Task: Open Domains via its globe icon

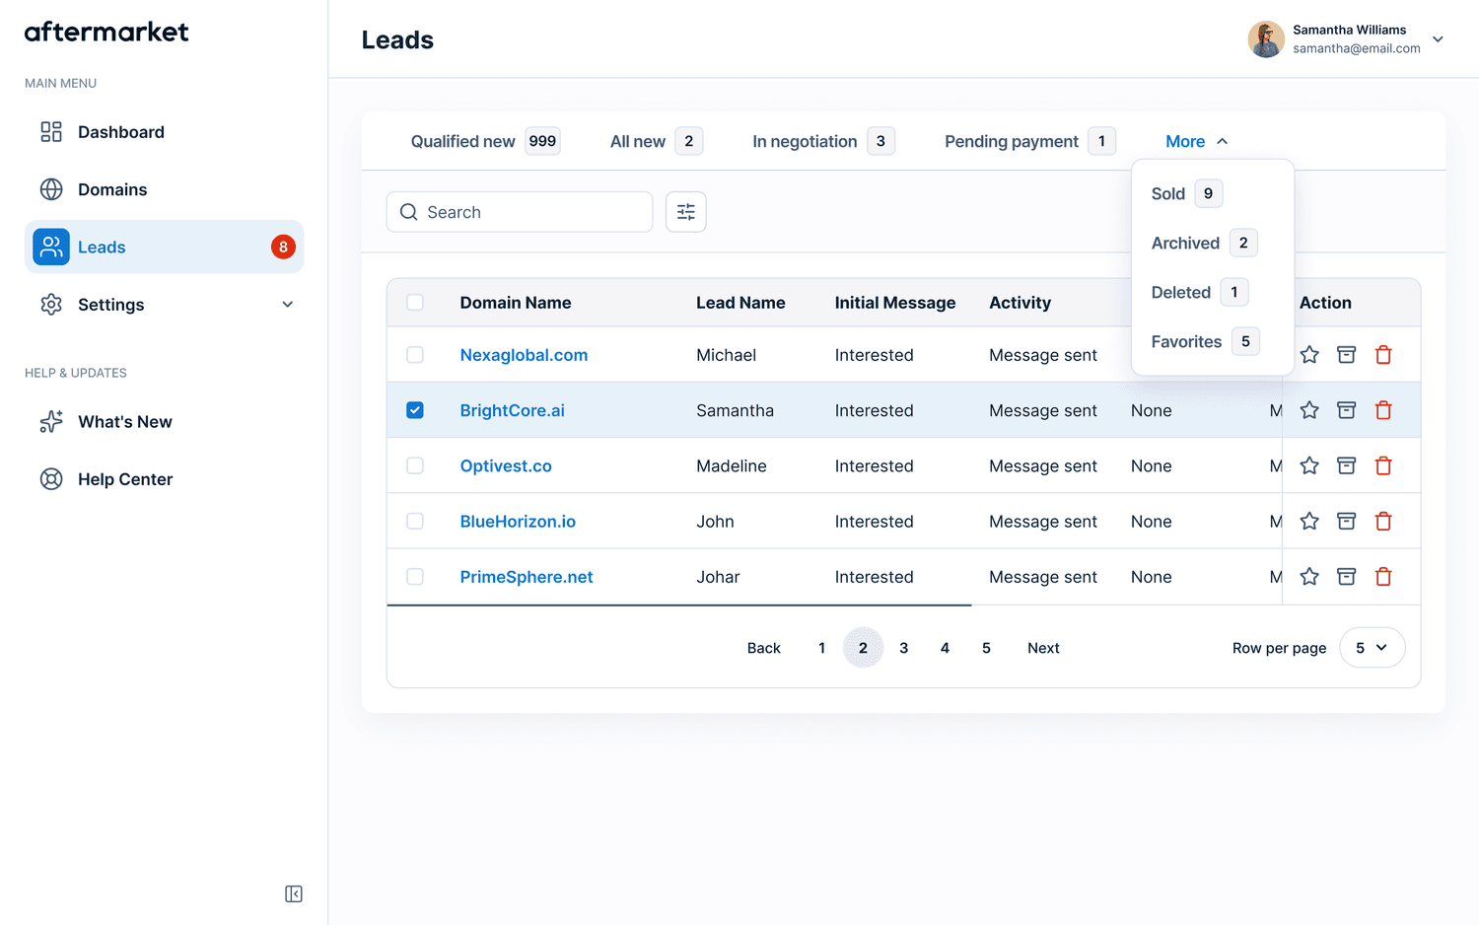Action: 51,189
